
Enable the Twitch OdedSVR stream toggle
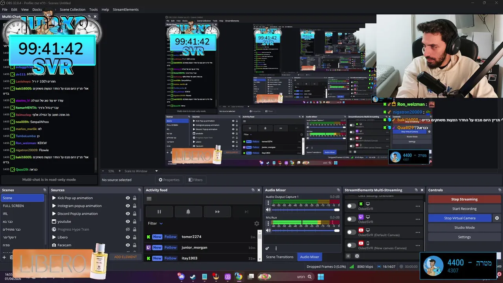(351, 219)
